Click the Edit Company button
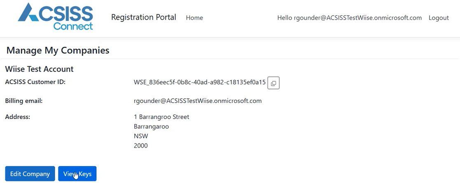The width and height of the screenshot is (460, 183). click(x=30, y=174)
